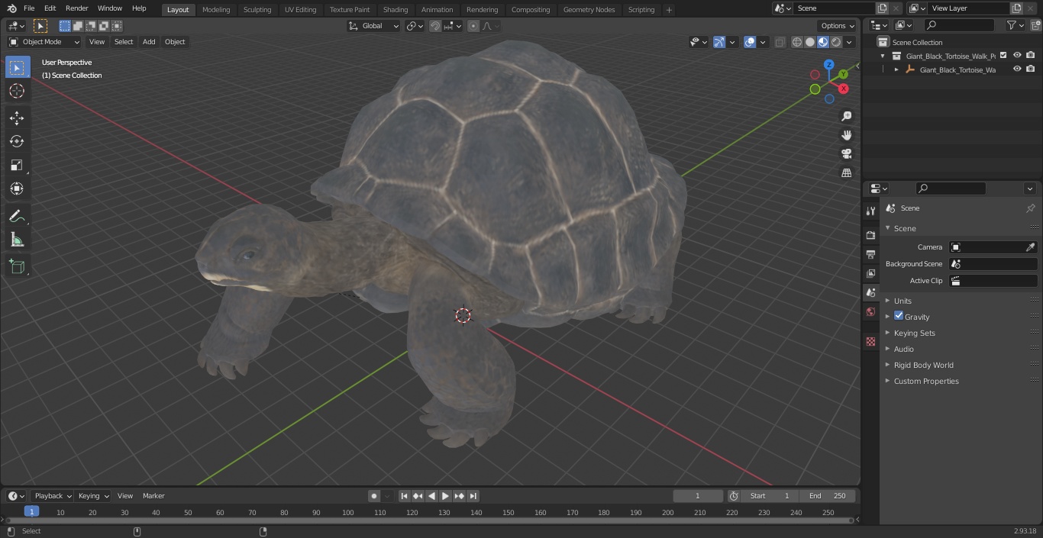Activate the Transform tool
The width and height of the screenshot is (1043, 538).
(17, 188)
